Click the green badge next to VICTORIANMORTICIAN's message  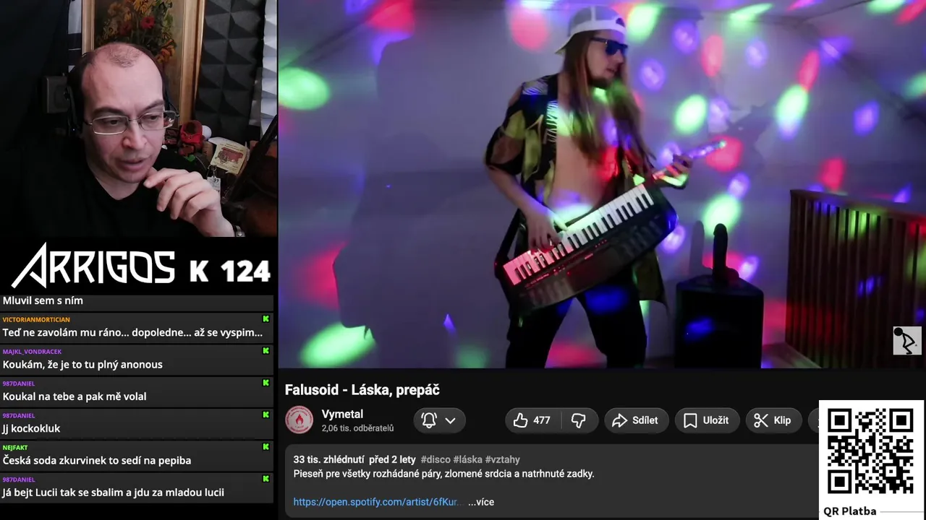pyautogui.click(x=266, y=319)
